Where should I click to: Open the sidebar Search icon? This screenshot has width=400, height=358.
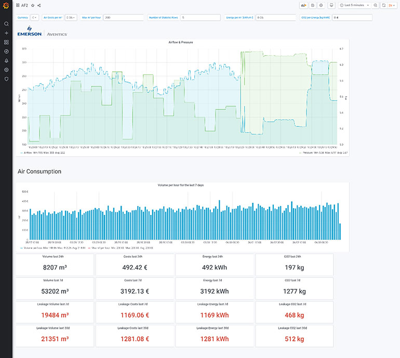point(6,24)
